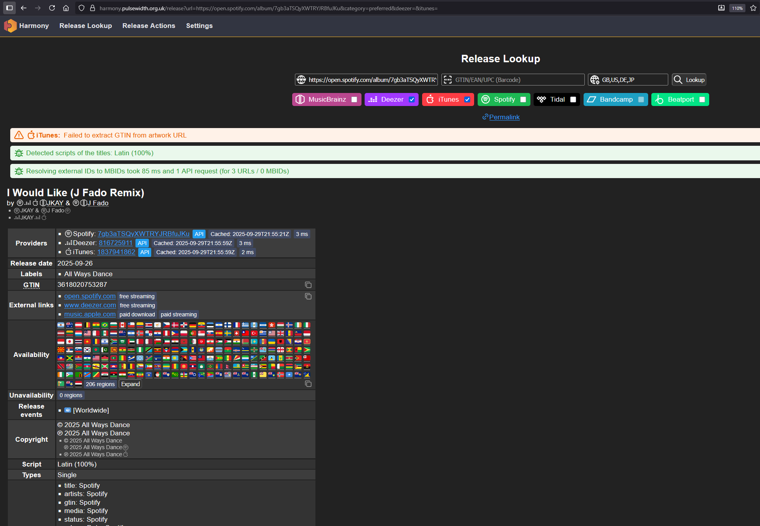Go back using browser back arrow

point(24,8)
